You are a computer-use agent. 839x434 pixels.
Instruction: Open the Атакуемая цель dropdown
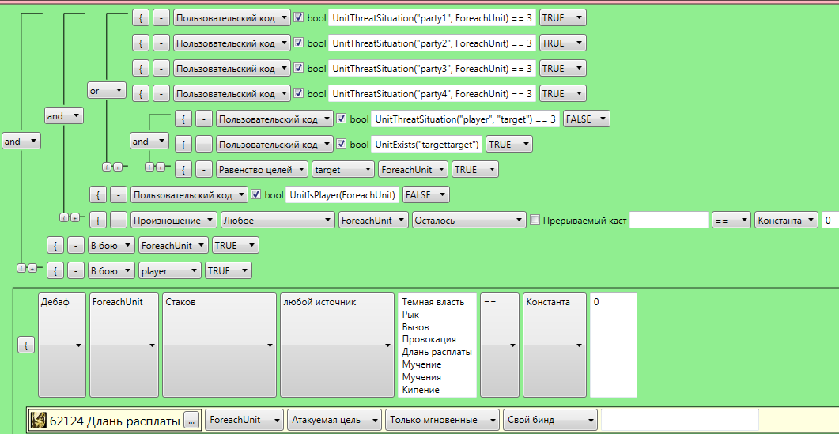click(334, 420)
